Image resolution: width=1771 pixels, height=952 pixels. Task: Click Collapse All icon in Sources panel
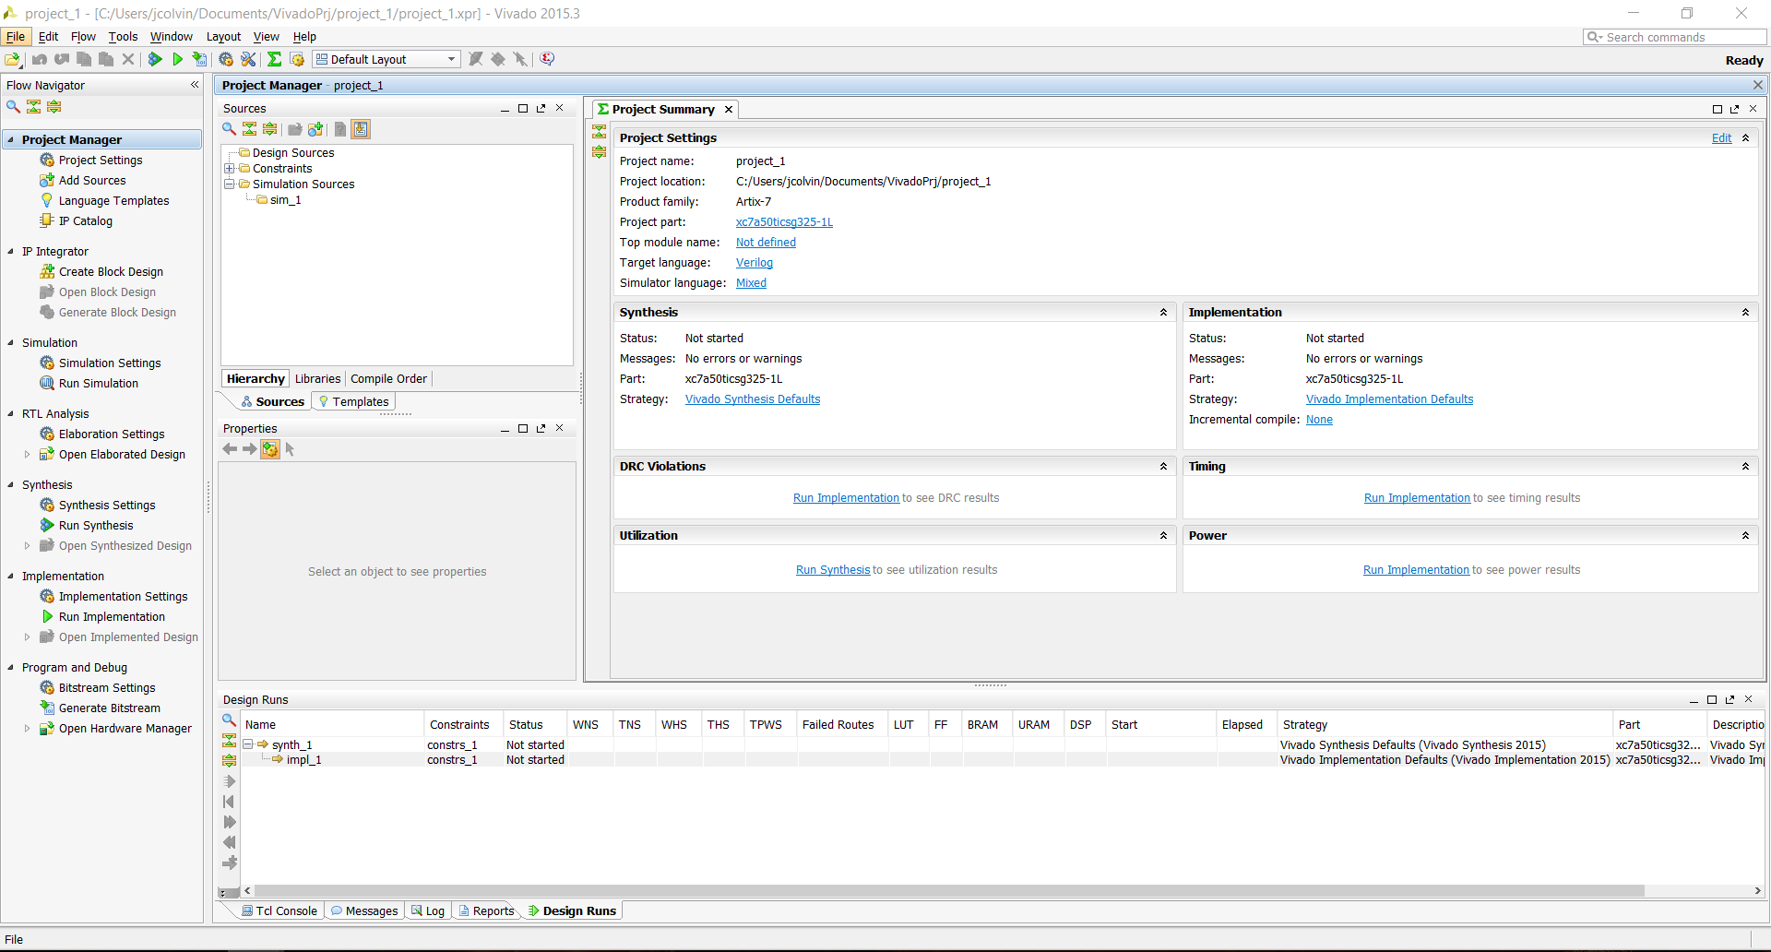tap(249, 129)
